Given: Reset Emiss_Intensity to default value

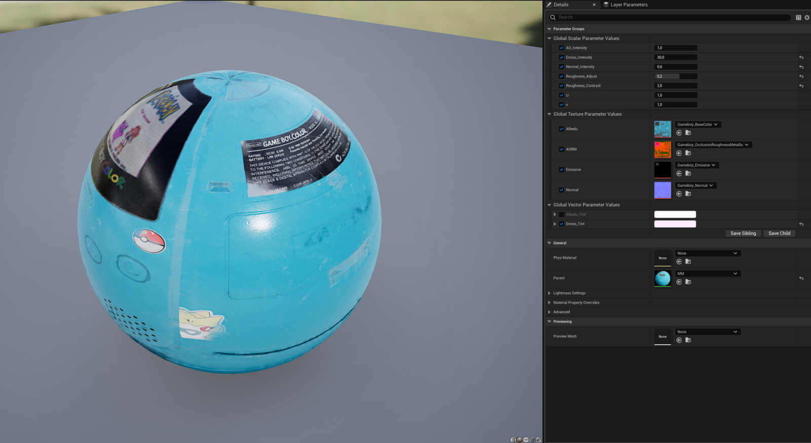Looking at the screenshot, I should coord(801,57).
